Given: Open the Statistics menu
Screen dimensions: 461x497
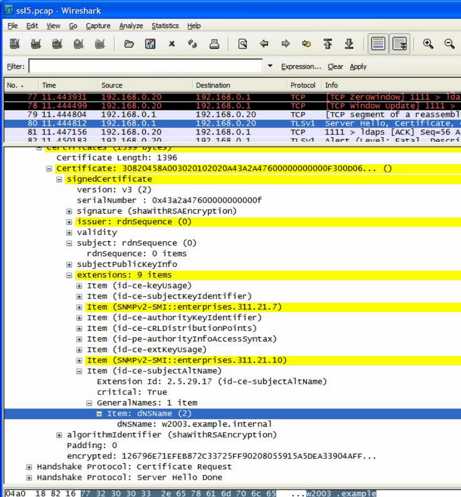Looking at the screenshot, I should click(165, 26).
